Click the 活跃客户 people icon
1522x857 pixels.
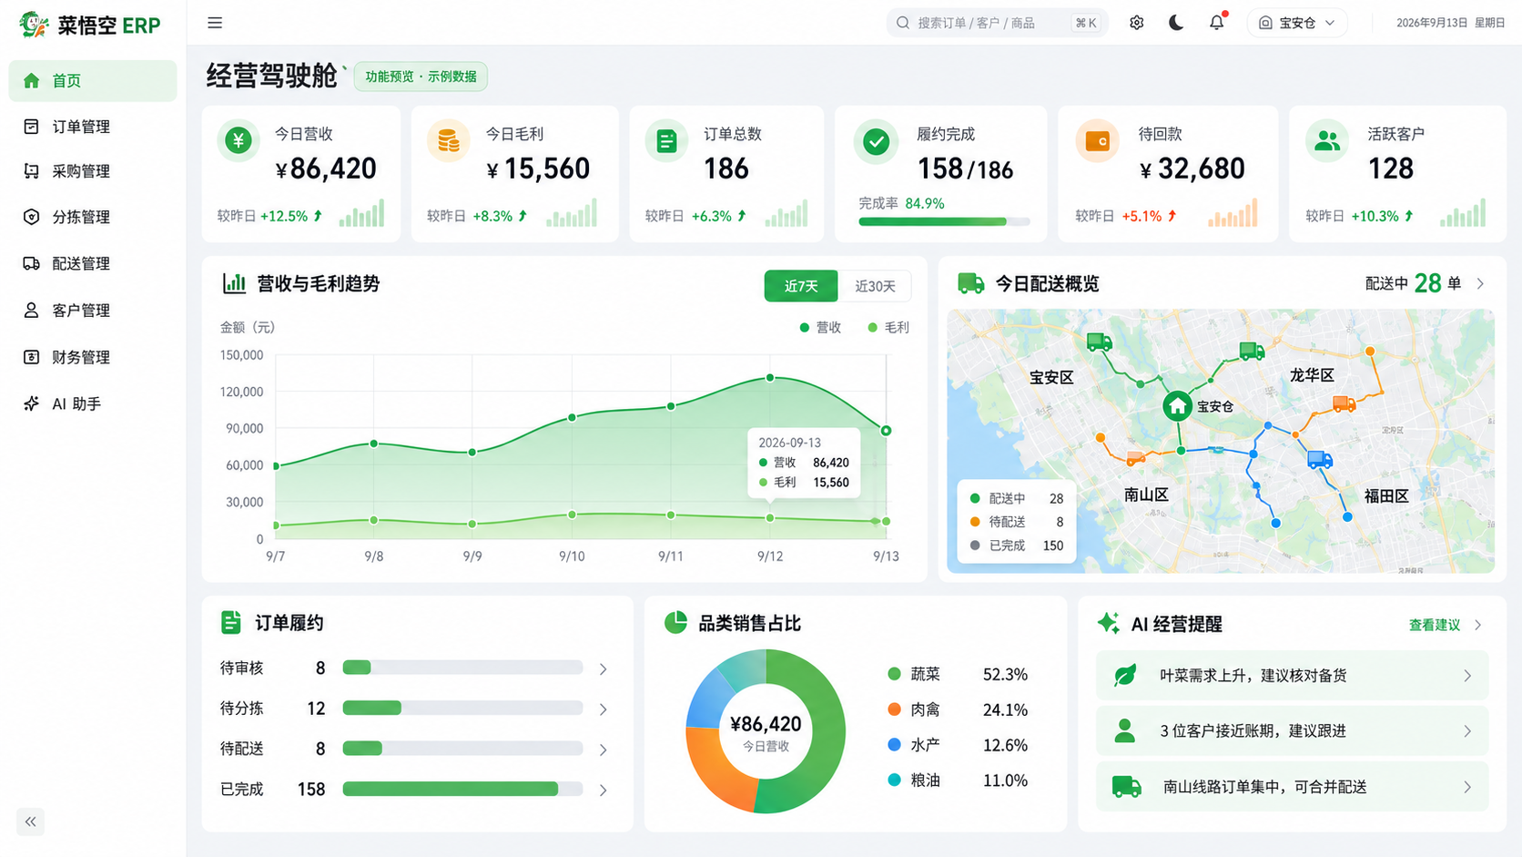coord(1327,141)
